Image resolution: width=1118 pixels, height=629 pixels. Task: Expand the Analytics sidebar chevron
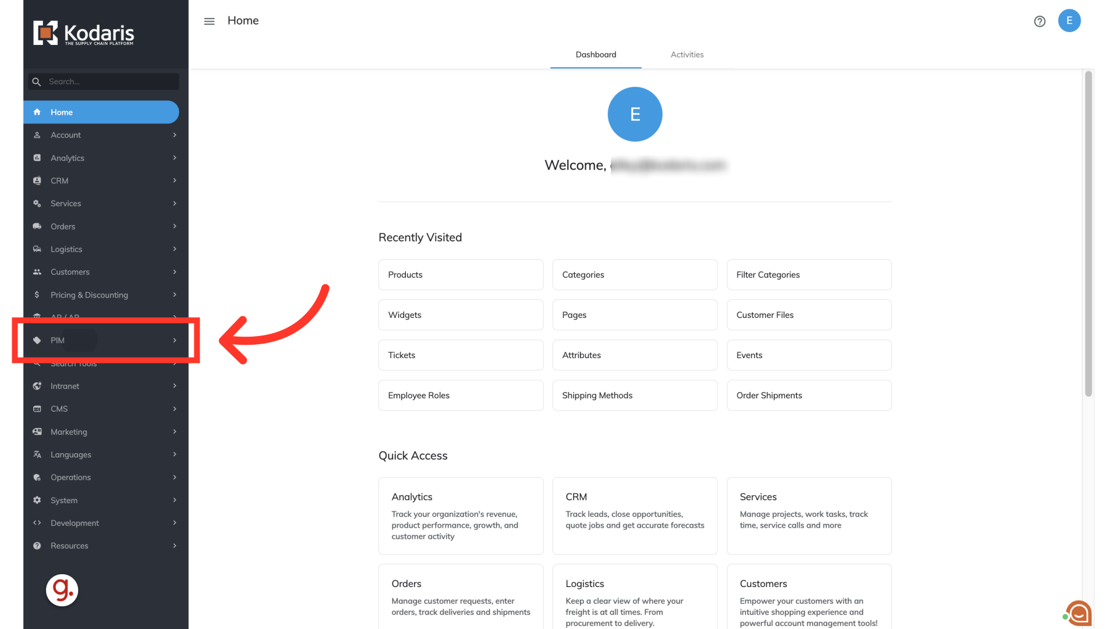pyautogui.click(x=175, y=158)
